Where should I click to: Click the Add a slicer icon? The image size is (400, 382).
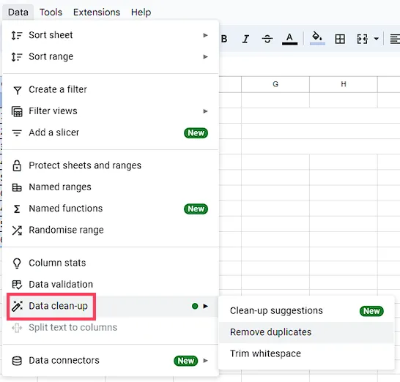tap(17, 132)
